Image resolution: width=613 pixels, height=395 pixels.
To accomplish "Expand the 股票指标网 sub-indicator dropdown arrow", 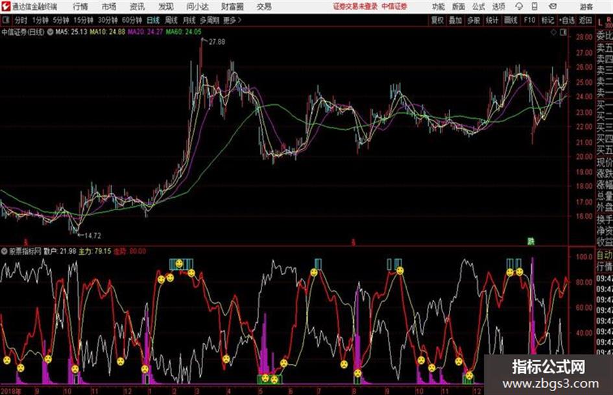I will pos(5,251).
